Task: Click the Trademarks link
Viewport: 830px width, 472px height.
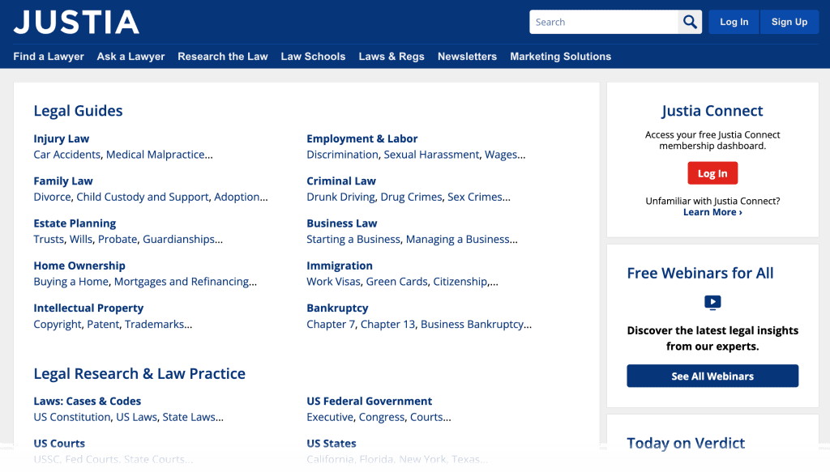Action: coord(155,324)
